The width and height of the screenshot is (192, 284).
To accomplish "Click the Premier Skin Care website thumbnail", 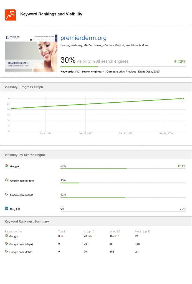I will (31, 53).
